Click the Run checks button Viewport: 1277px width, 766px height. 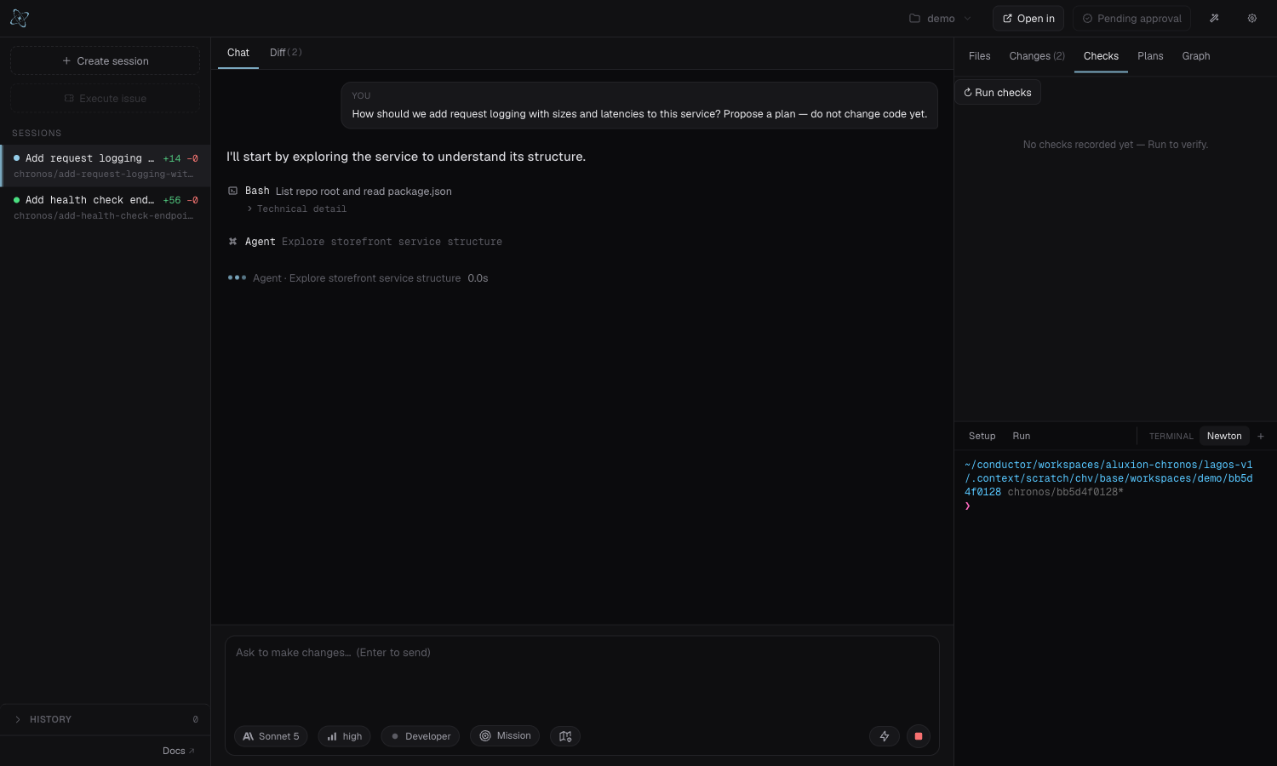(998, 93)
